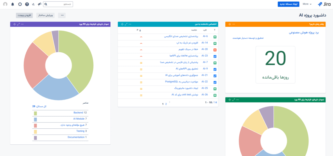The width and height of the screenshot is (333, 156).
Task: Open issue key AI-14
Action: 205,43
